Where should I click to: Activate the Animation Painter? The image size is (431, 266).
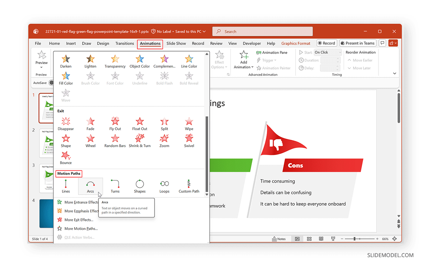[x=274, y=68]
